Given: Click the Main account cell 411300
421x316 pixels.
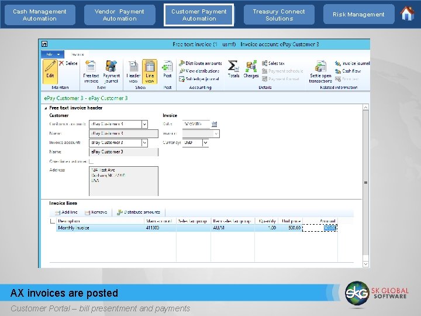Looking at the screenshot, I should point(160,228).
